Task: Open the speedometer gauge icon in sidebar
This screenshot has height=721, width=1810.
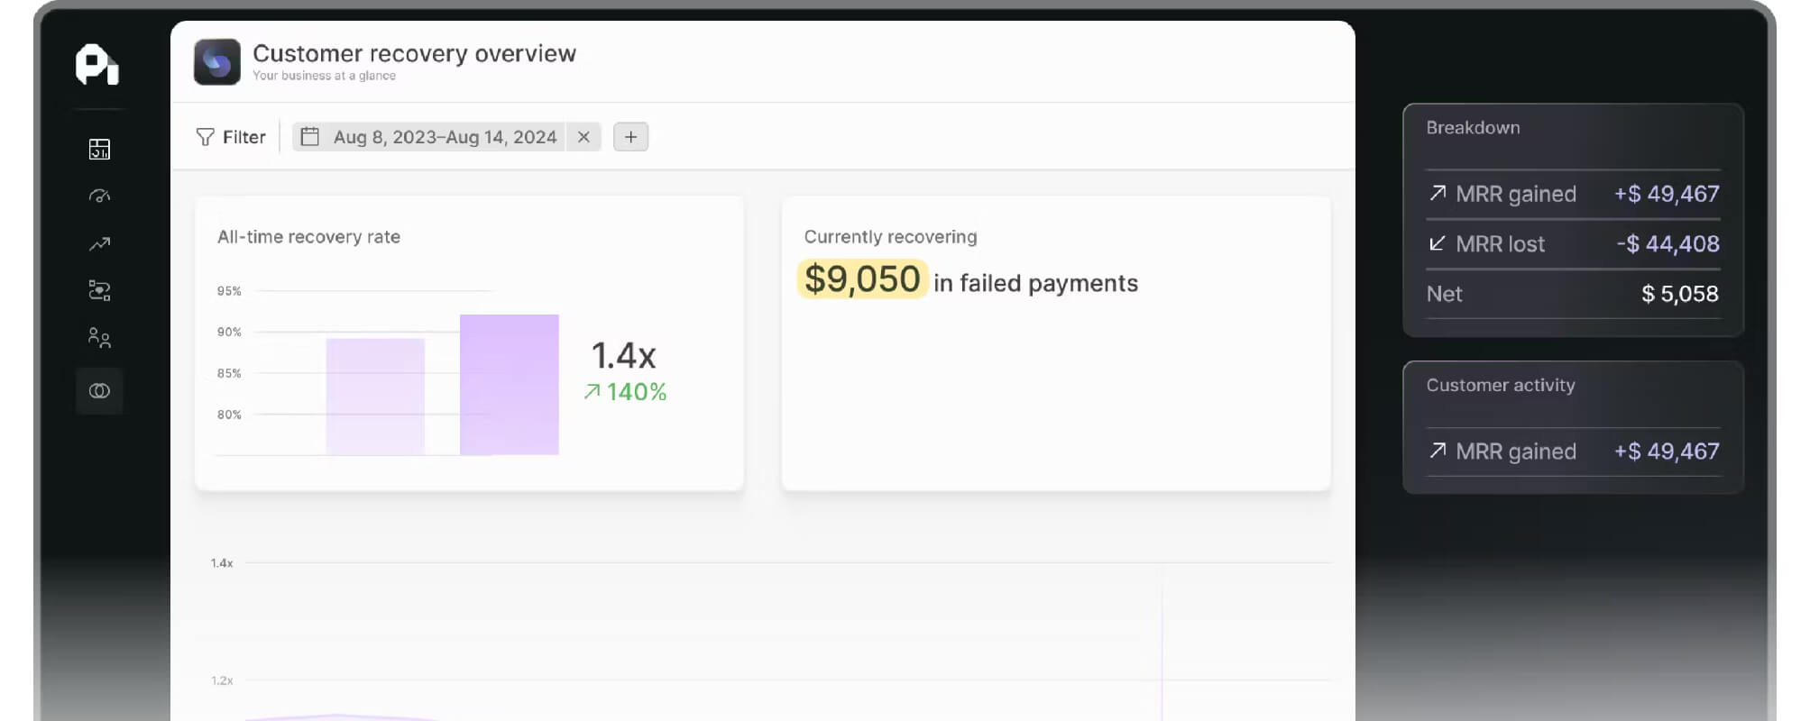Action: click(99, 196)
